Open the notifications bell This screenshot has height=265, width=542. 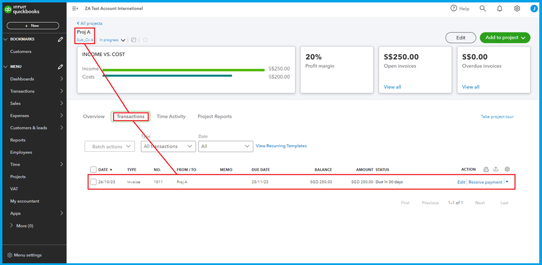click(x=500, y=9)
